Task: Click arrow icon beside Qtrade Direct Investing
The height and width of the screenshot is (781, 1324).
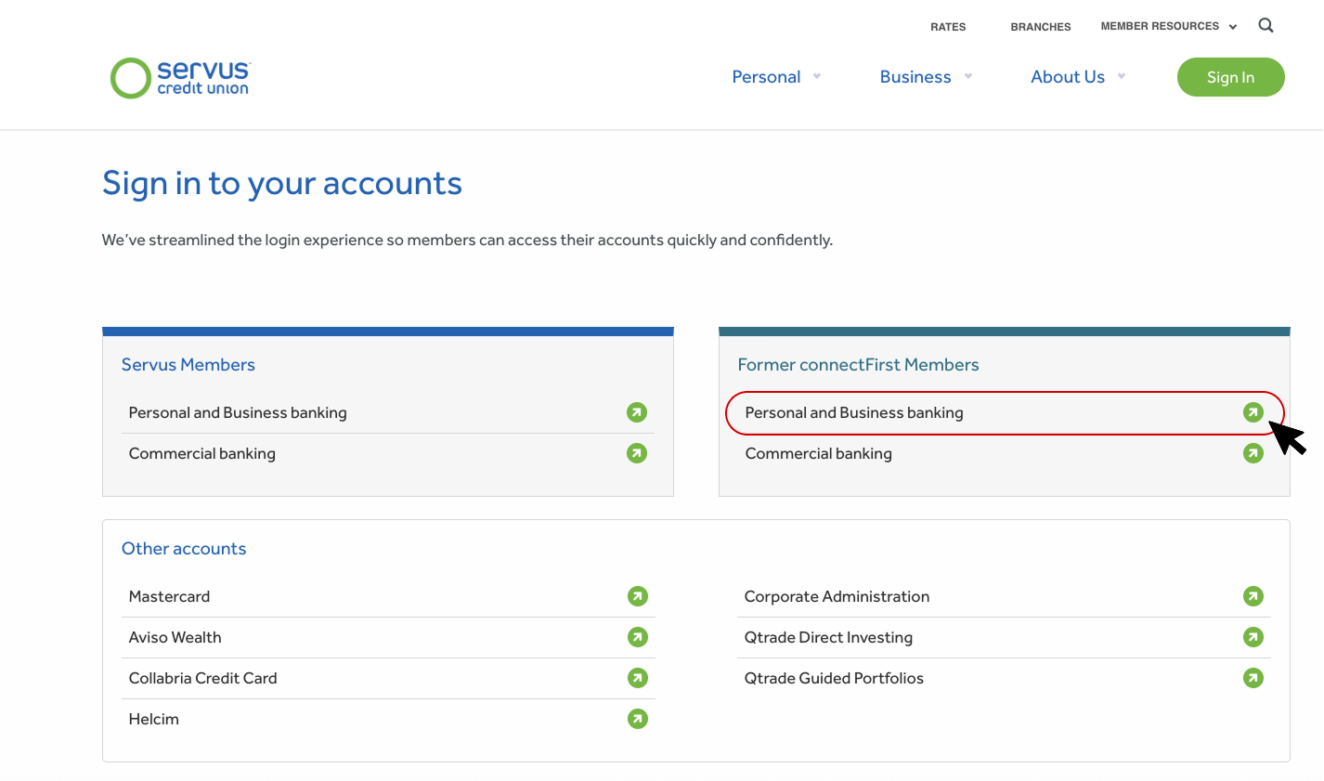Action: 1253,637
